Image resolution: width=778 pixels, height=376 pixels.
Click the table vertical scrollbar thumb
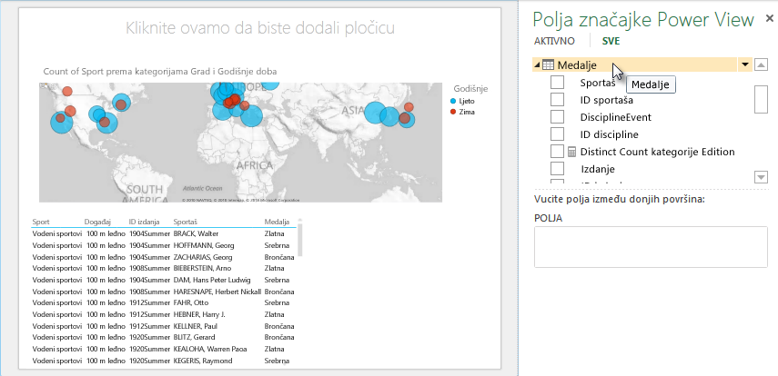coord(299,239)
